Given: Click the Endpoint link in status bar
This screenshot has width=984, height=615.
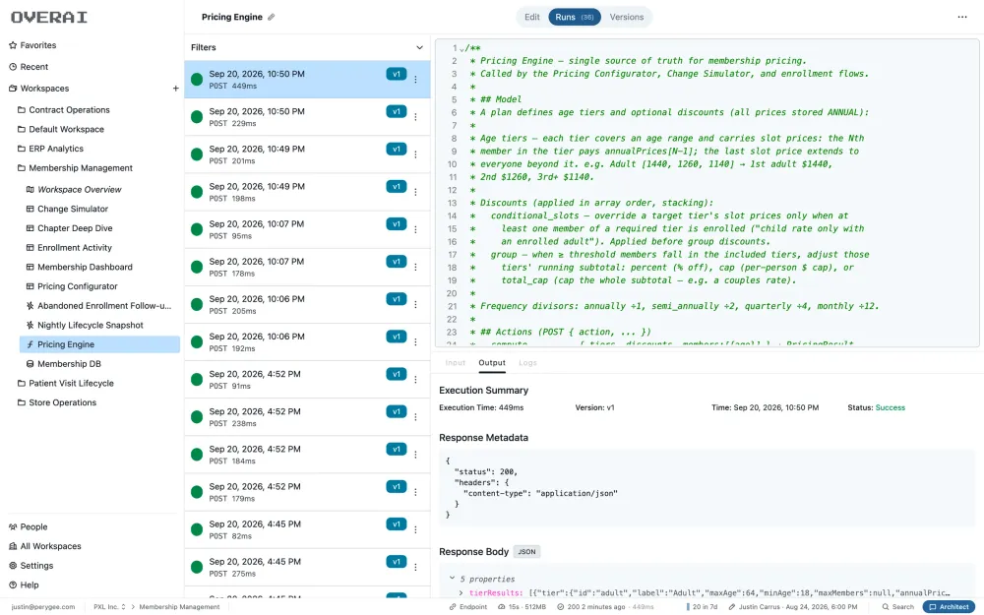Looking at the screenshot, I should pos(467,607).
